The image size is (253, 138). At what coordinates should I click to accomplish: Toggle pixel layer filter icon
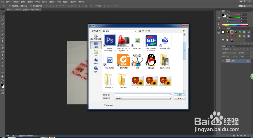tap(235, 49)
